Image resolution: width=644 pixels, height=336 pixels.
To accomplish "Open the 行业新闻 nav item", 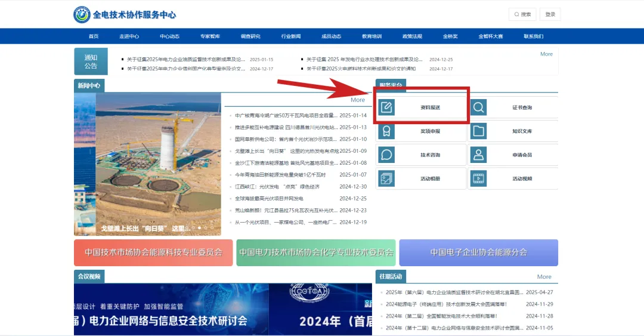I will coord(291,36).
